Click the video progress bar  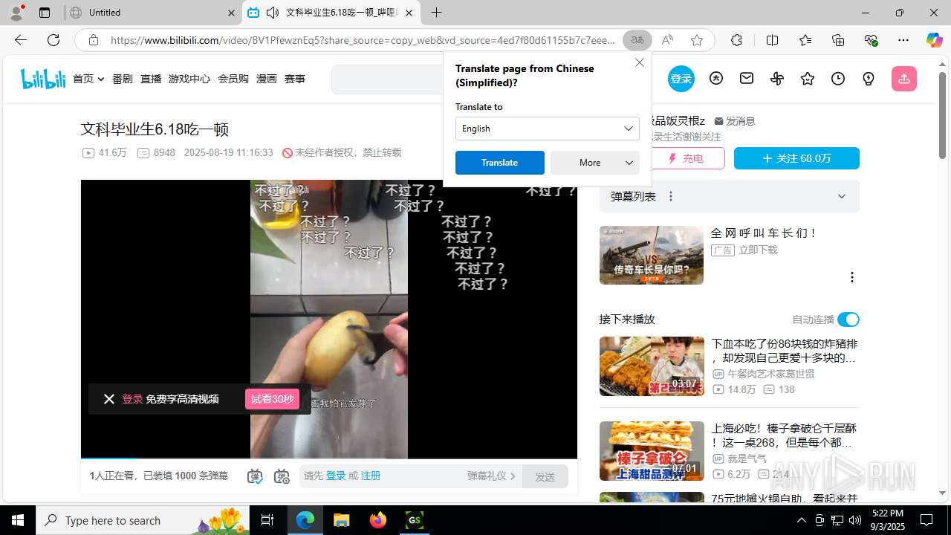click(x=329, y=458)
